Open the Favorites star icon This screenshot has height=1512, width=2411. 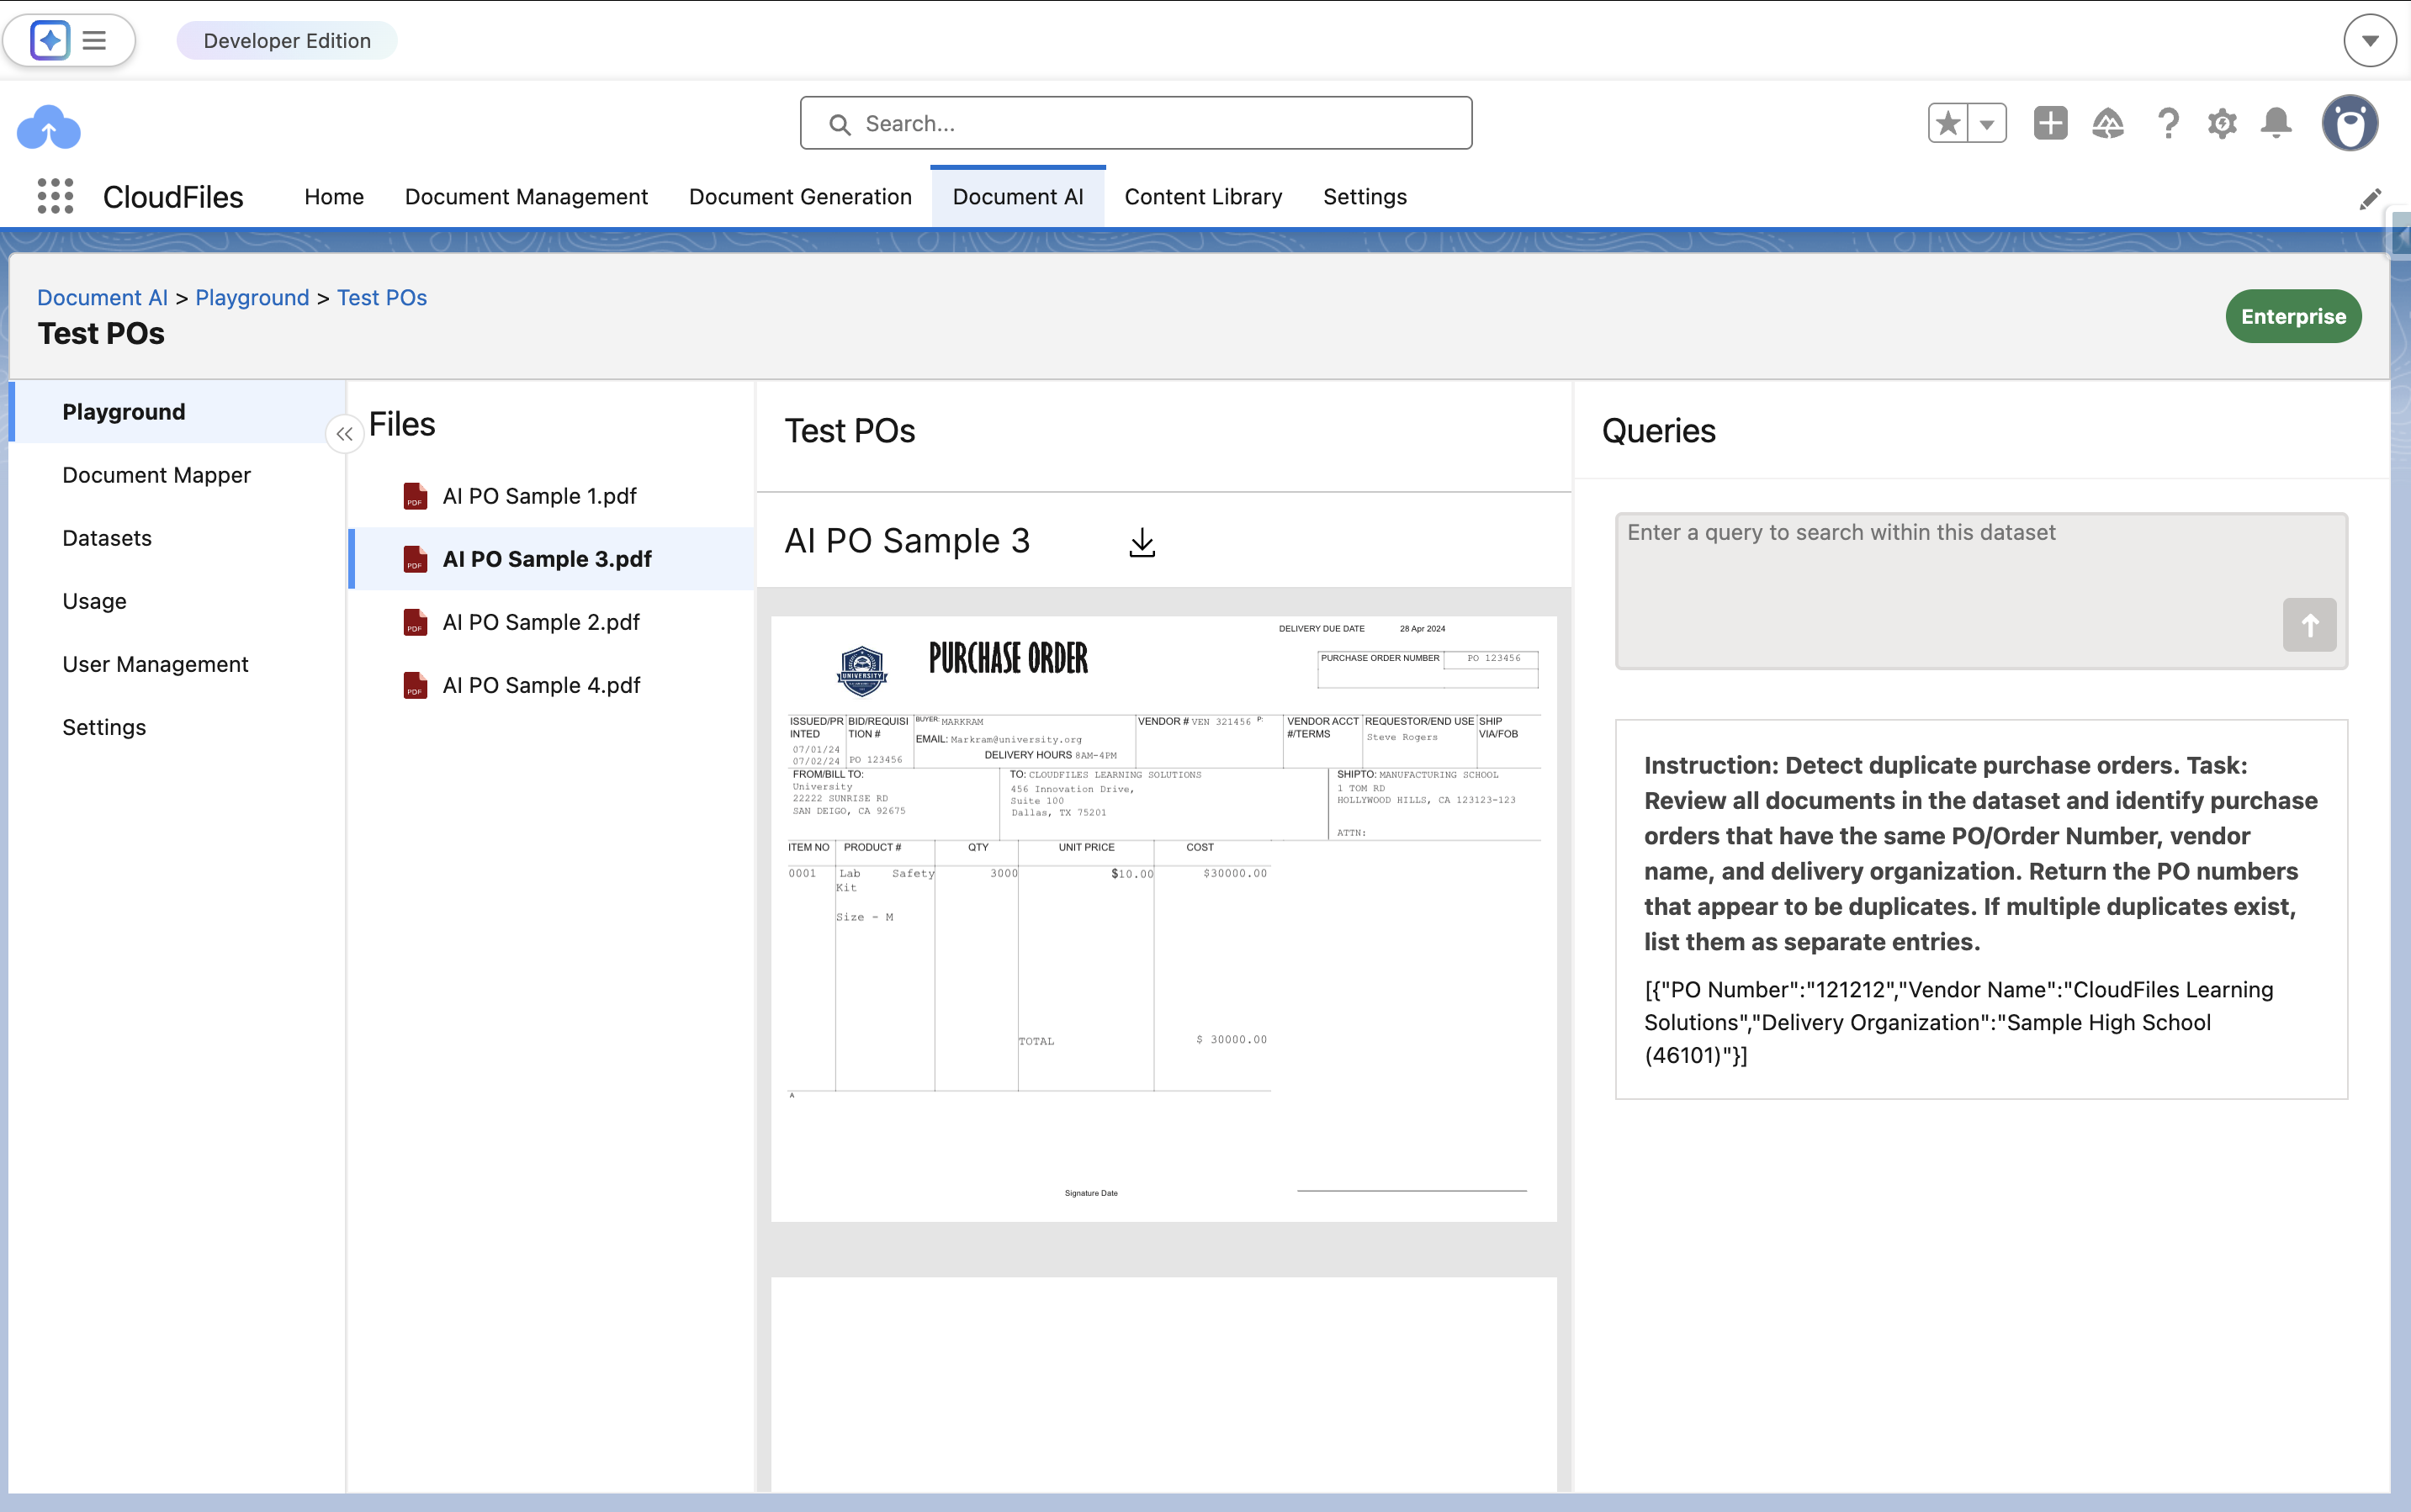1947,123
